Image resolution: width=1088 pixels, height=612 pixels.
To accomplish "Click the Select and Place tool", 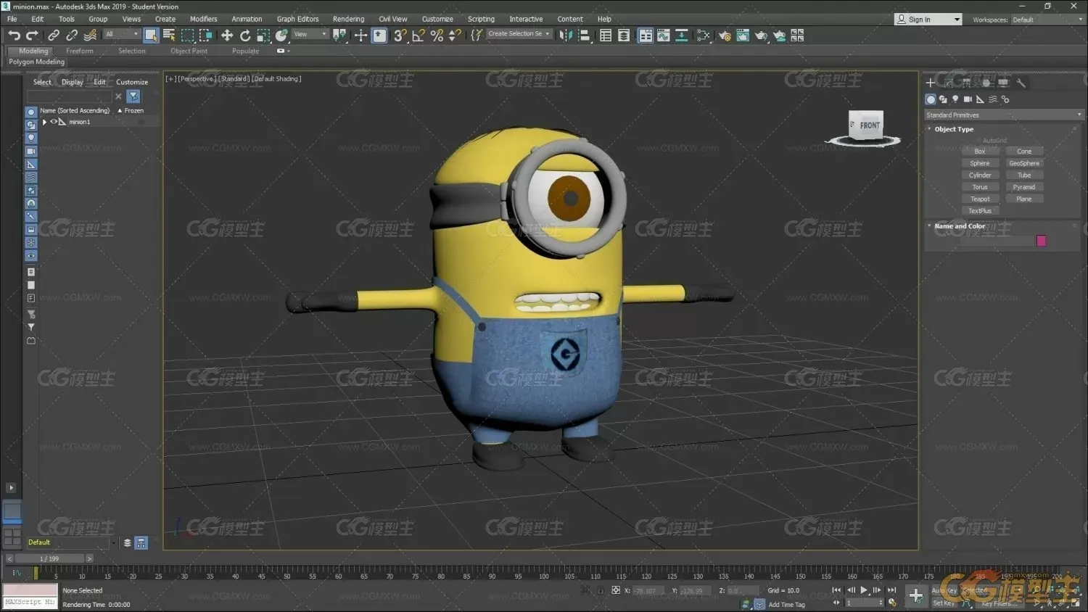I will [281, 36].
